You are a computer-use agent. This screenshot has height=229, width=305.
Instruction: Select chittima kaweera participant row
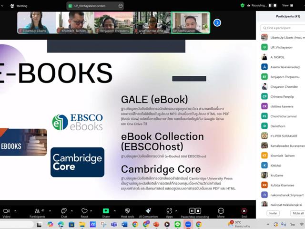point(283,106)
